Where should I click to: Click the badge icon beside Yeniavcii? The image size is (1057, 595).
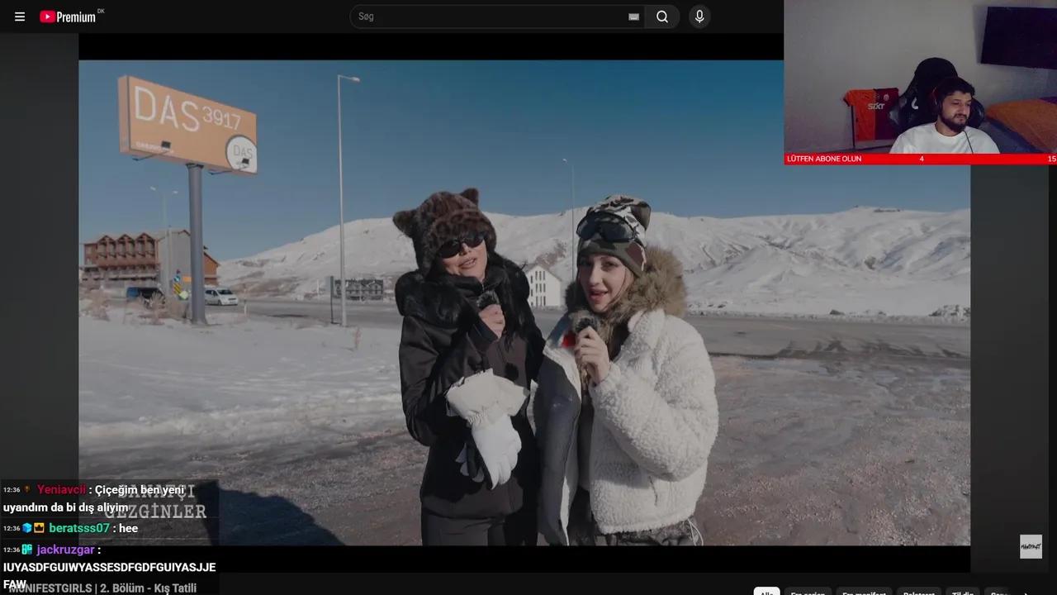tap(27, 489)
